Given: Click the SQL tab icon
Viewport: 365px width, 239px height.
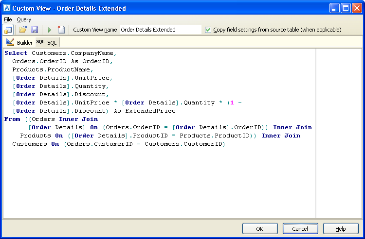Looking at the screenshot, I should click(x=40, y=42).
